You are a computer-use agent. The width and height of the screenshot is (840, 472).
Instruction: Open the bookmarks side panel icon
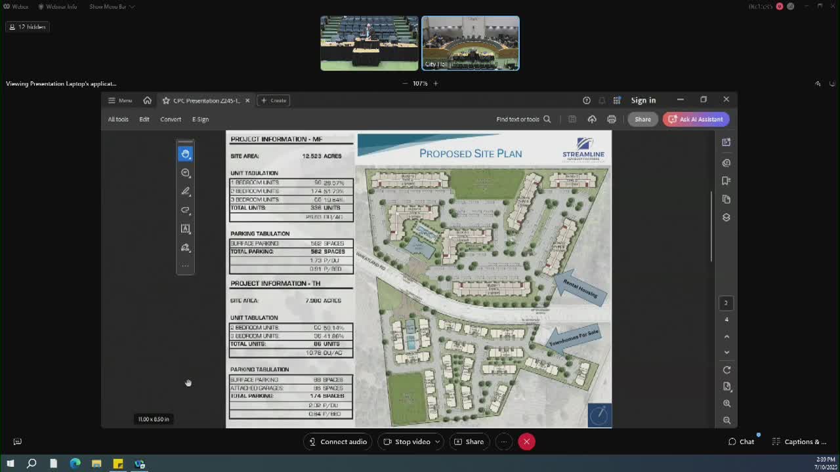tap(726, 181)
